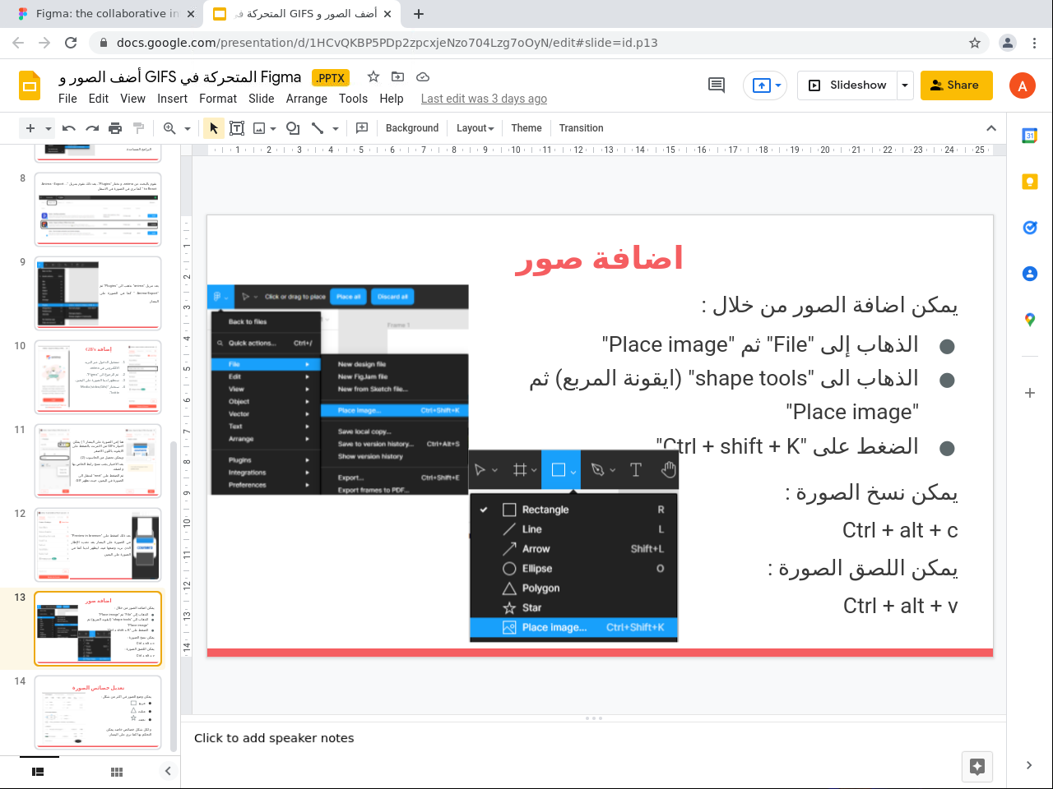Viewport: 1053px width, 789px height.
Task: Open the comment history icon
Action: [x=717, y=85]
